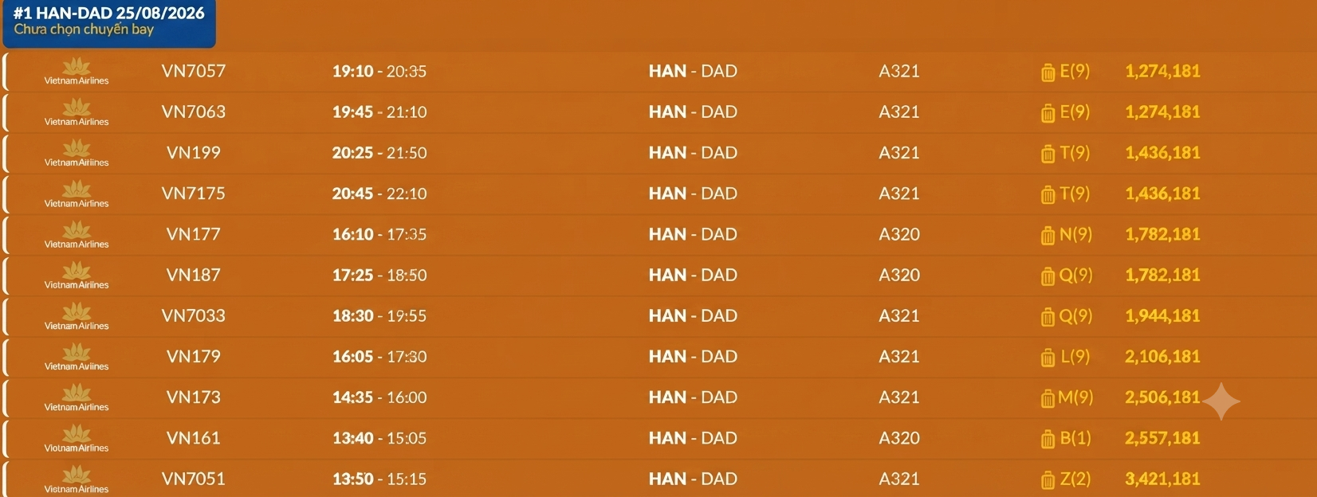Click the sparkle star icon near the 2,506,181 price
This screenshot has width=1317, height=497.
1221,401
